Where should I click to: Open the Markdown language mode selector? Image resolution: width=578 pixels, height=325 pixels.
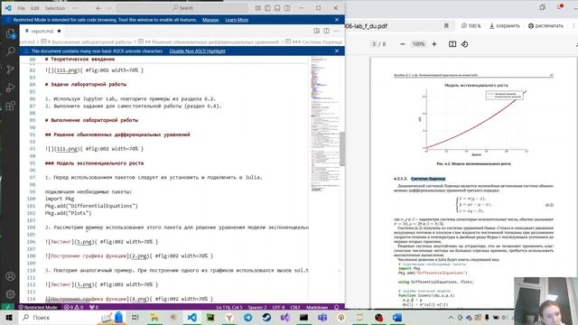[317, 307]
